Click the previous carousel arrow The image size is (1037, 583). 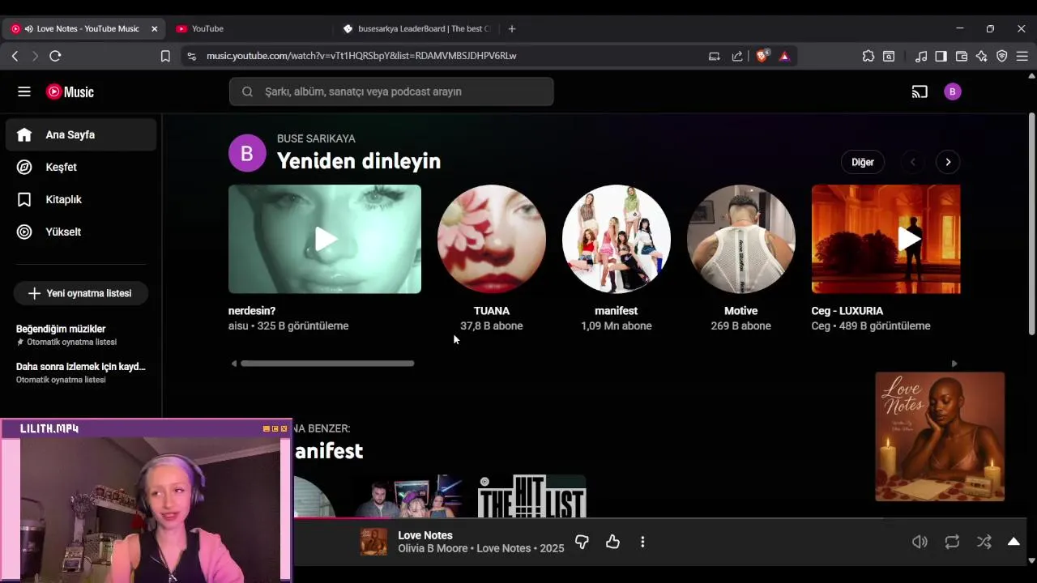pos(912,162)
